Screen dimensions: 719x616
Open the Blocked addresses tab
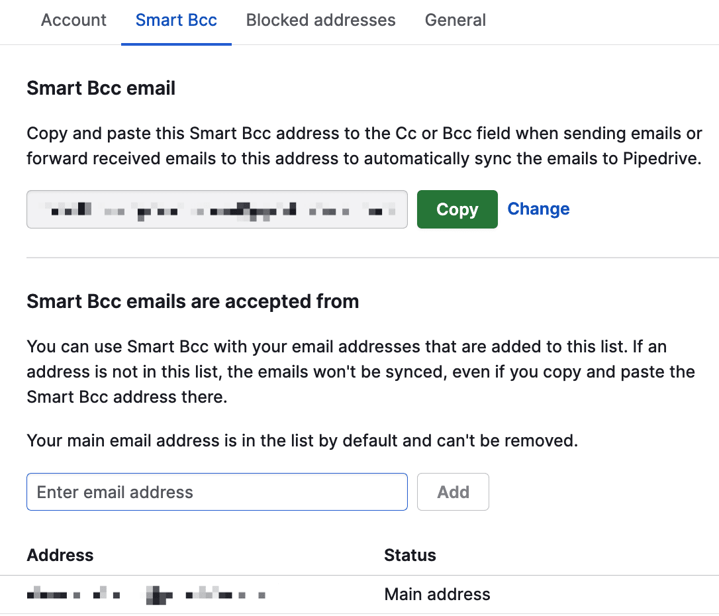pyautogui.click(x=320, y=21)
